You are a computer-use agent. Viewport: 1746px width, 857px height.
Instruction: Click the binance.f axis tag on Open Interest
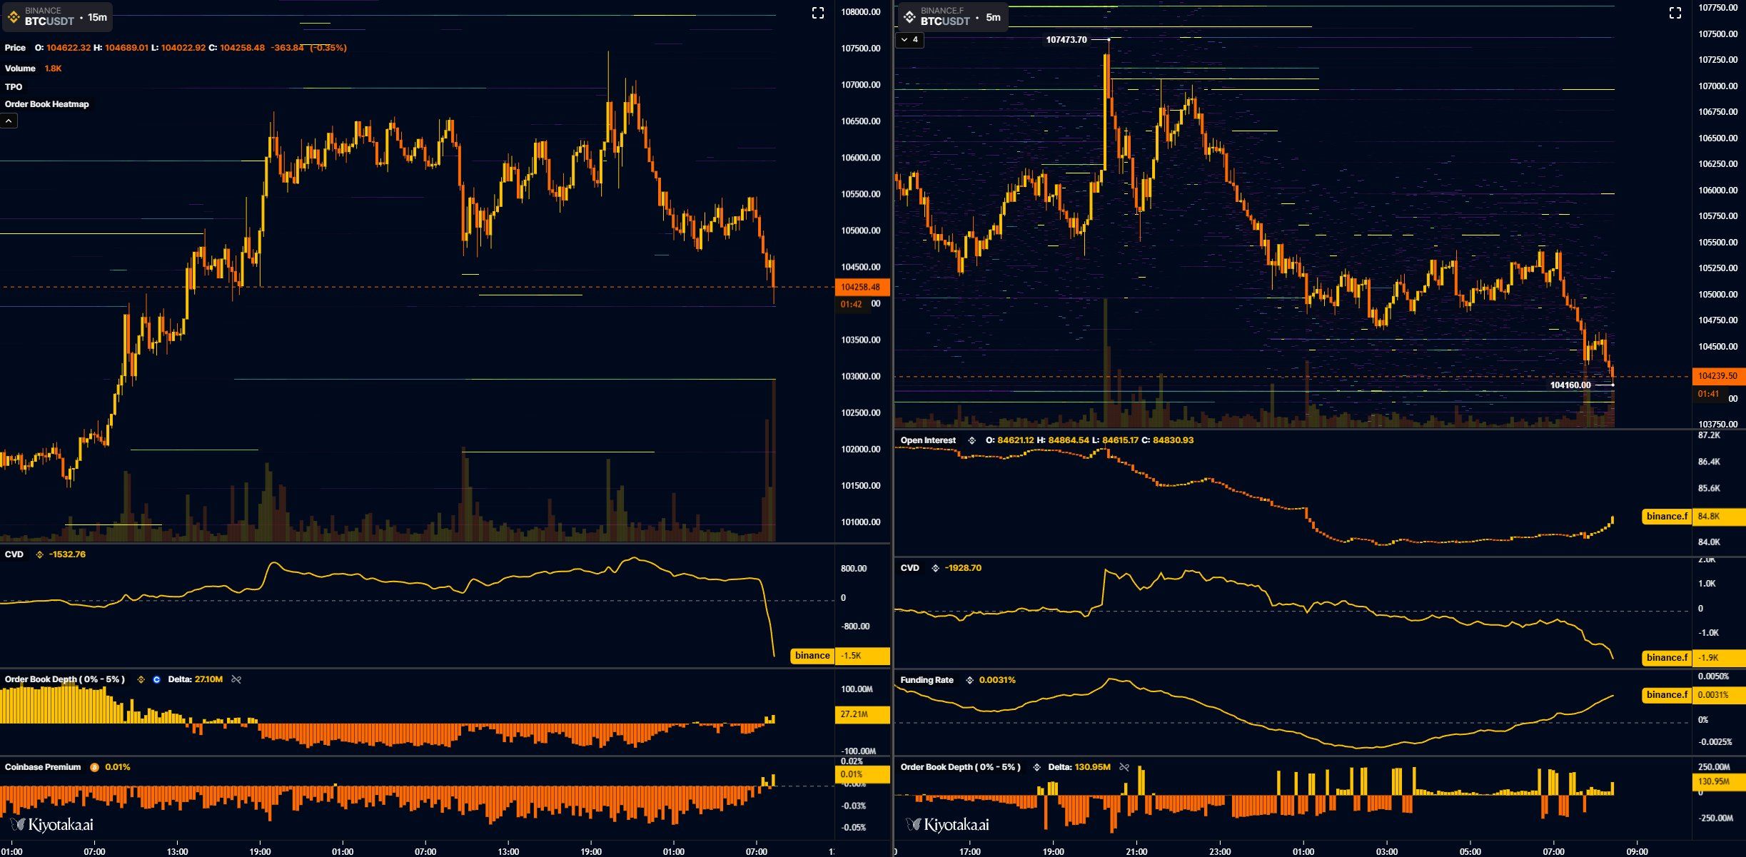[1667, 516]
